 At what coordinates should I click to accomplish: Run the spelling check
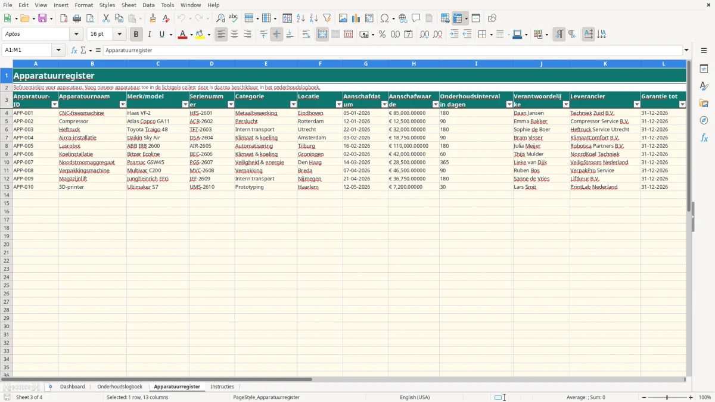[x=233, y=18]
